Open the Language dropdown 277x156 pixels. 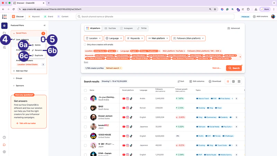[114, 38]
